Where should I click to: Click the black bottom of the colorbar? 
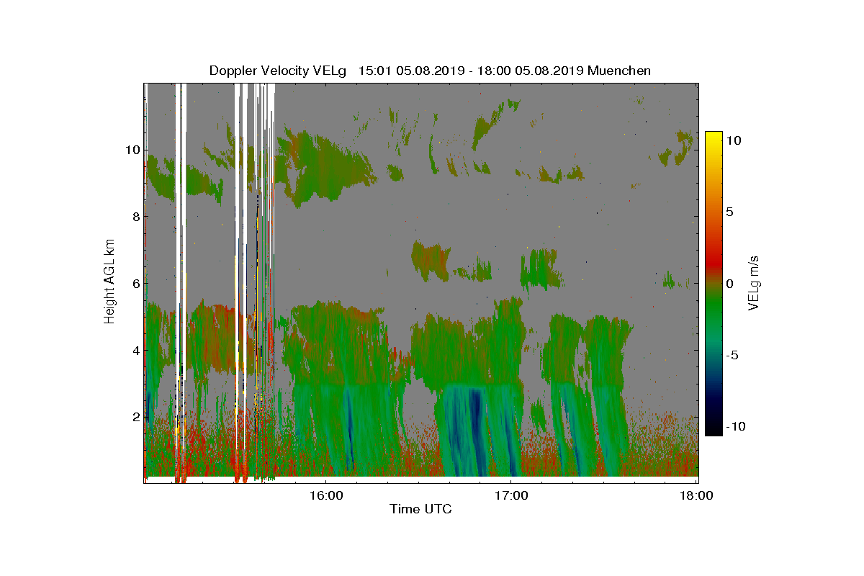tap(714, 428)
